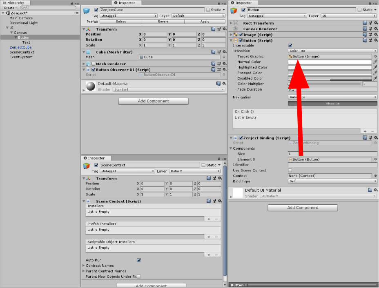Click the eyedropper next to Pressed Color
The image size is (379, 288).
375,73
